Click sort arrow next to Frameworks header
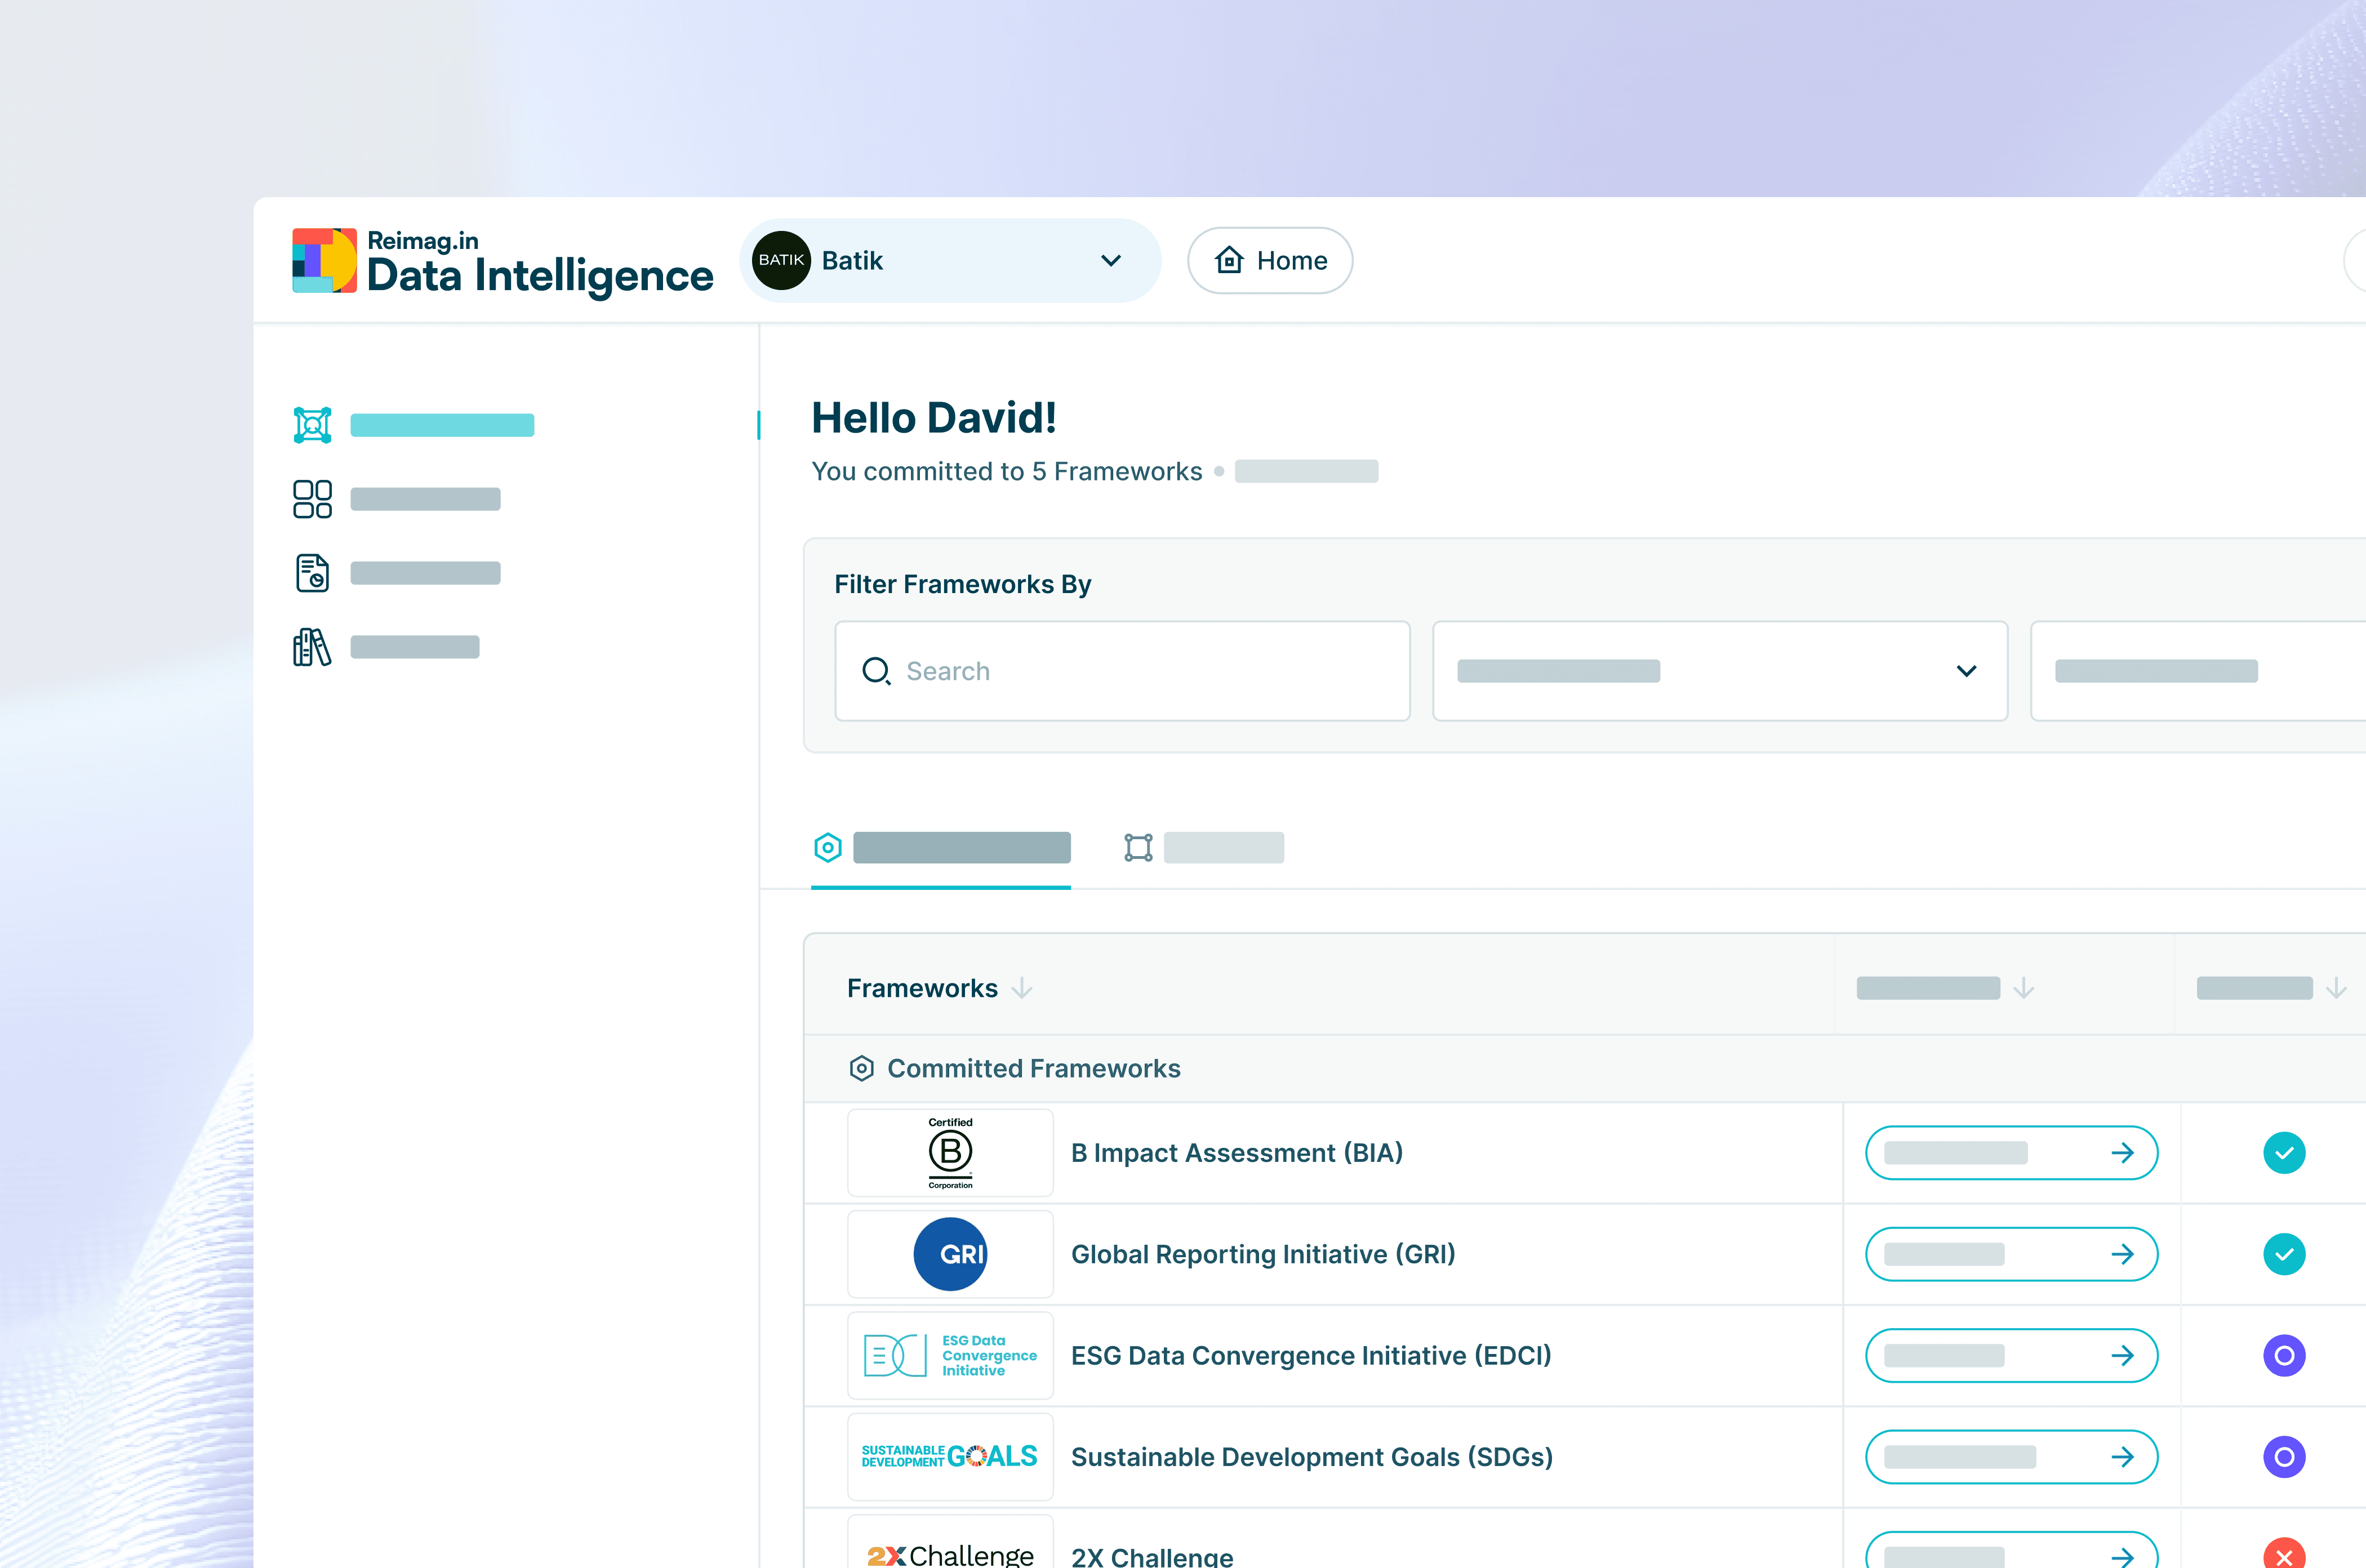The width and height of the screenshot is (2366, 1568). (1021, 988)
